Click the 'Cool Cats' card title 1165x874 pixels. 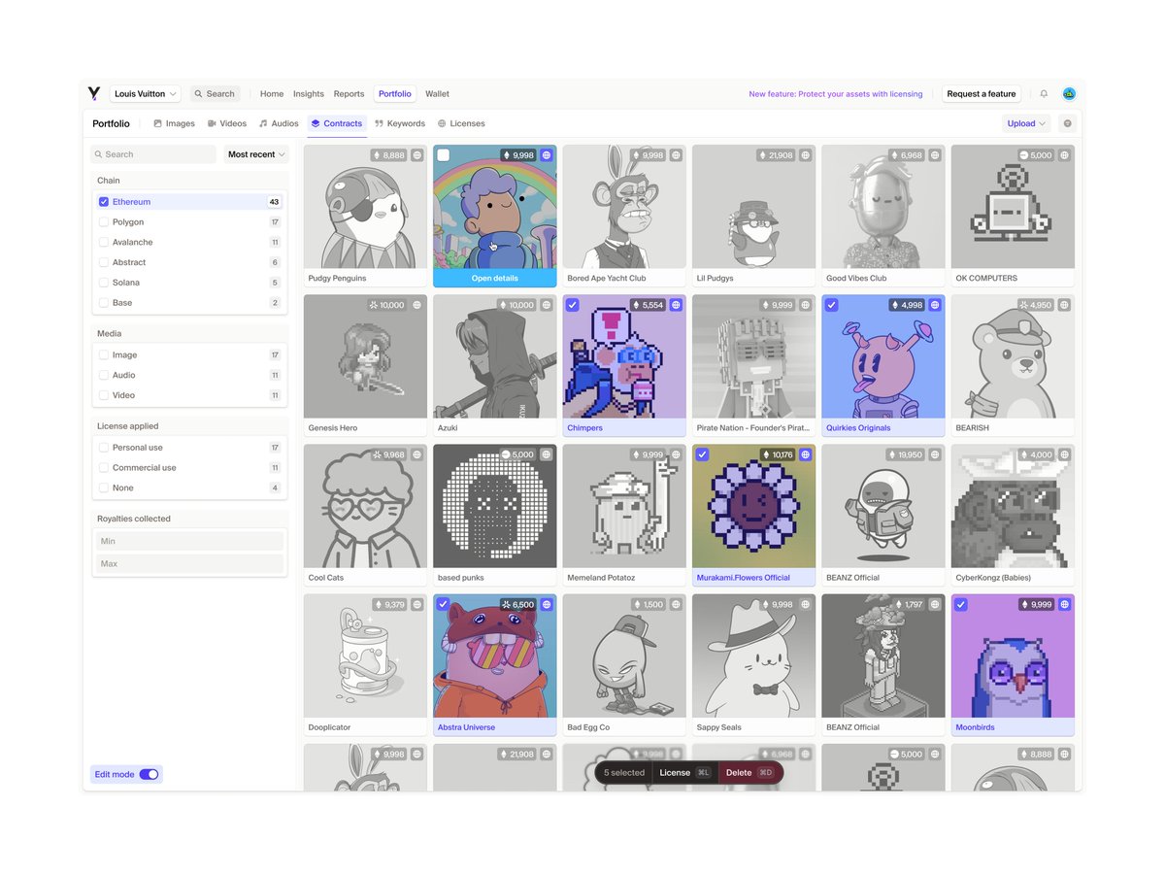click(326, 578)
